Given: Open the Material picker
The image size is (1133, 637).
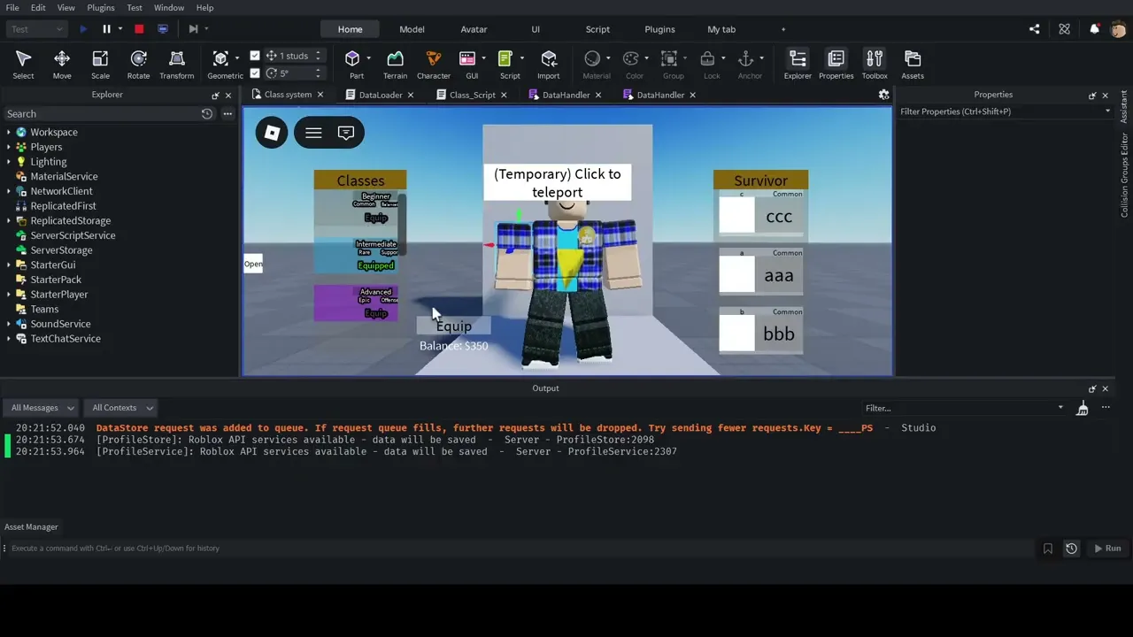Looking at the screenshot, I should click(596, 65).
